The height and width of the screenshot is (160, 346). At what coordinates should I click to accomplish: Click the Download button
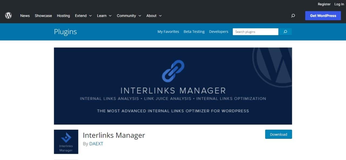278,134
